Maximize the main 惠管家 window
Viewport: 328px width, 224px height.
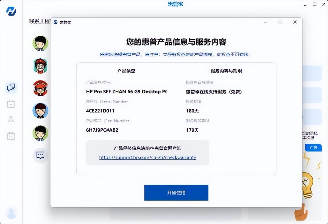[x=315, y=4]
